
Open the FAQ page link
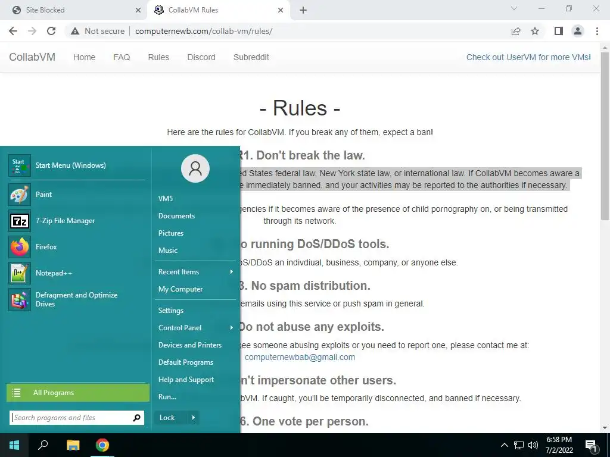point(122,57)
